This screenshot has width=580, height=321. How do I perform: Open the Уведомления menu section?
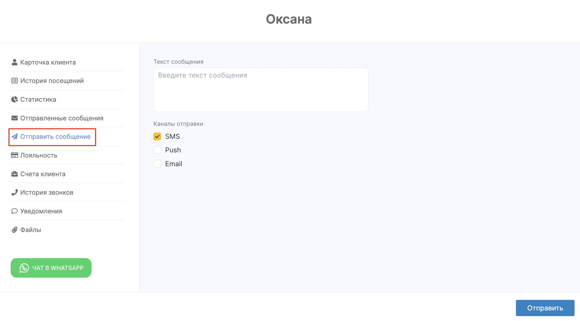click(41, 211)
